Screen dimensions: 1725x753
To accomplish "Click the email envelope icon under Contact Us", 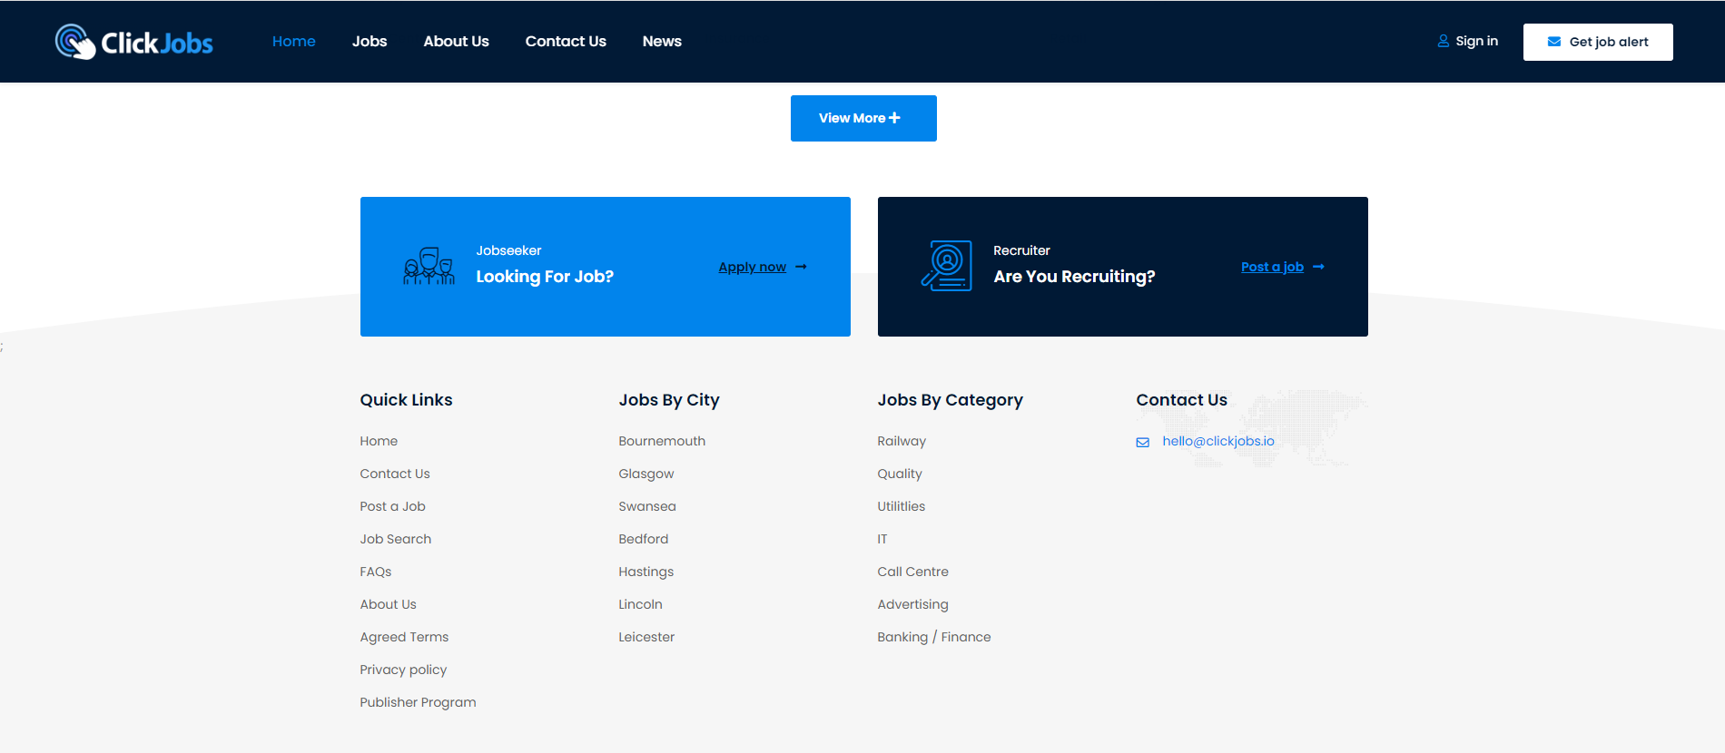I will [x=1142, y=442].
